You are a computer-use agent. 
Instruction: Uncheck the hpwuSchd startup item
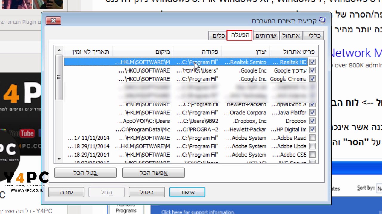point(312,104)
